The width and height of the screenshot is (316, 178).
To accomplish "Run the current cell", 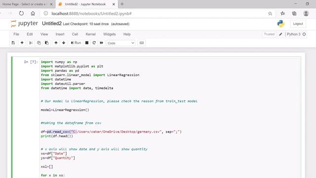I will coord(76,43).
